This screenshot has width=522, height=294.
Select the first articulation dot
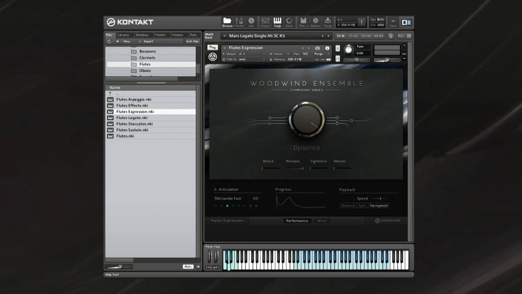point(216,206)
